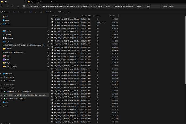The height and width of the screenshot is (124, 186).
Task: Expand the Disco local (C:) drive node
Action: coord(2,77)
